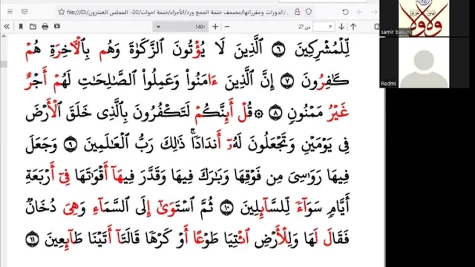Toggle the PDF sidebar panel
The width and height of the screenshot is (475, 267).
point(377,27)
